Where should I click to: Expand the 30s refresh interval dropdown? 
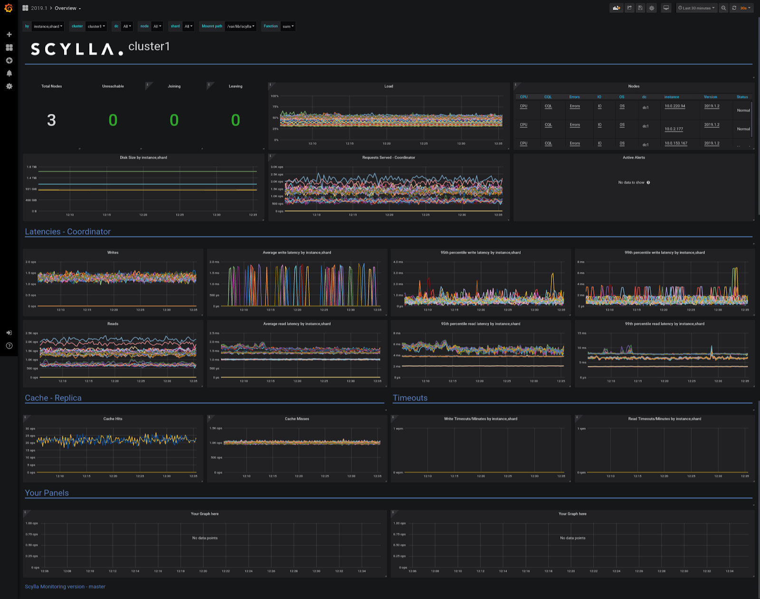[x=746, y=8]
